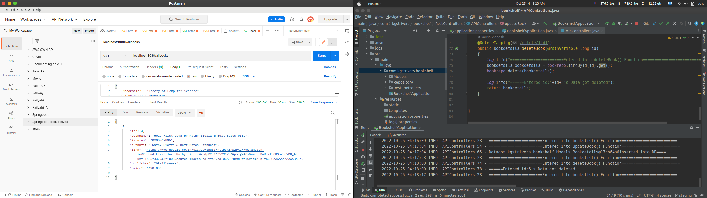
Task: Select the raw body type
Action: coord(192,76)
